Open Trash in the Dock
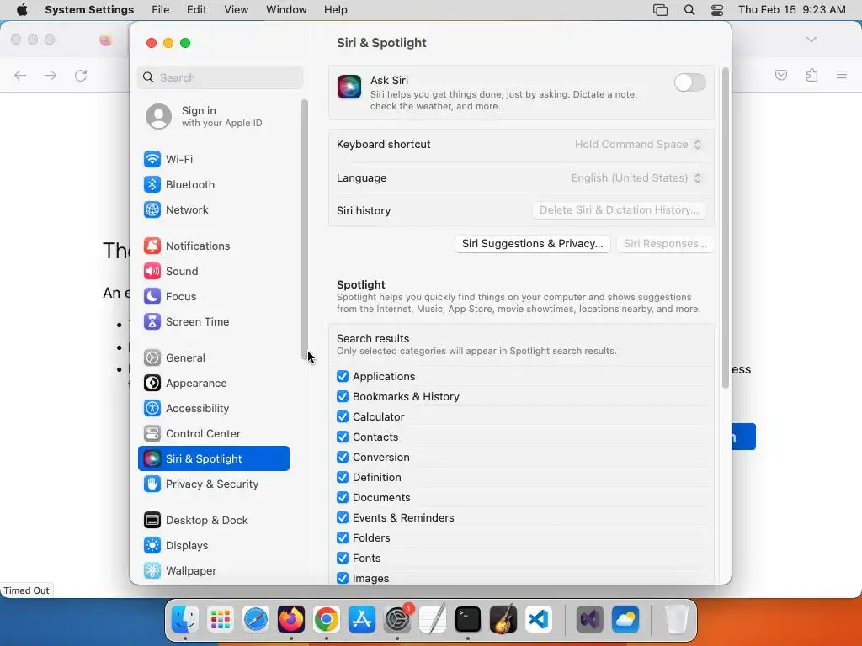 (x=676, y=620)
